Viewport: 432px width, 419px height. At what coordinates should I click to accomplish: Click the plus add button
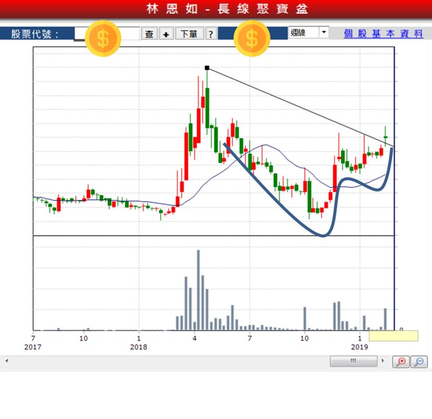166,33
